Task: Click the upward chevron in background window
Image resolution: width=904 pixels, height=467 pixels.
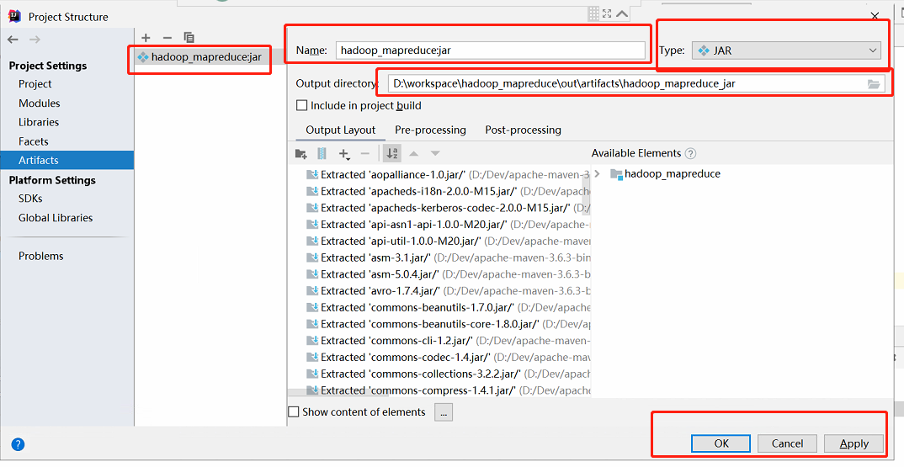Action: [622, 13]
